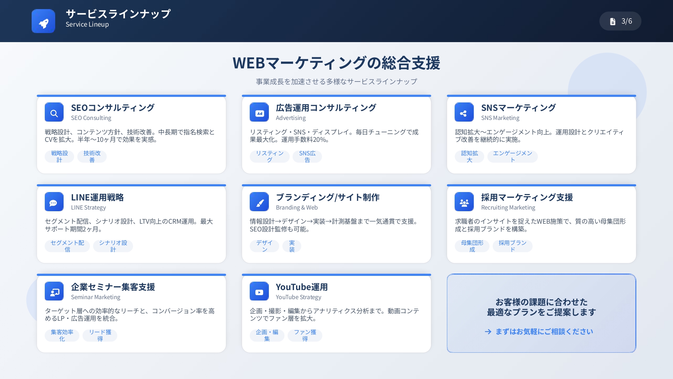Click the LINE運用戦略 card title
This screenshot has height=379, width=673.
tap(97, 197)
